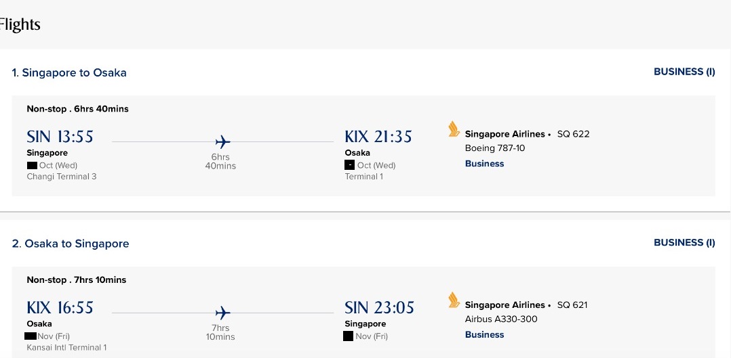
Task: Click the SIN 23:05 arrival time
Action: [x=379, y=308]
